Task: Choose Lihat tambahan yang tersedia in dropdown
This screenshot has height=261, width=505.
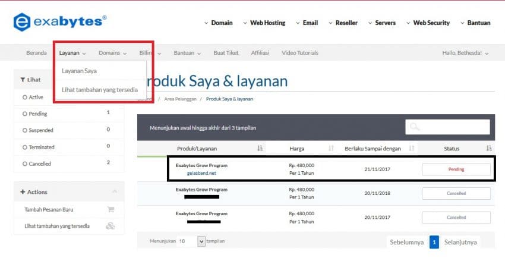Action: click(x=100, y=90)
